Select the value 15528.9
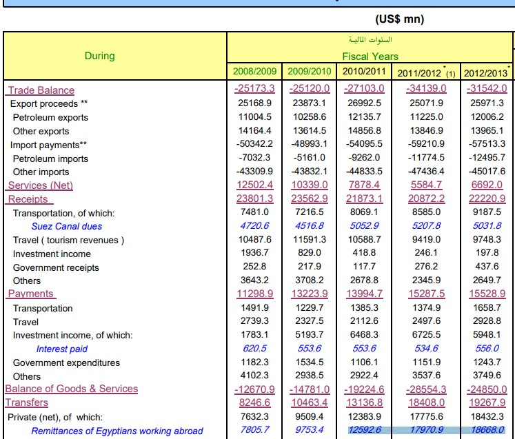515x439 pixels. pyautogui.click(x=487, y=293)
